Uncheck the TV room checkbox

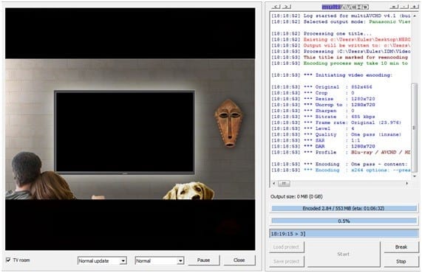tap(8, 260)
